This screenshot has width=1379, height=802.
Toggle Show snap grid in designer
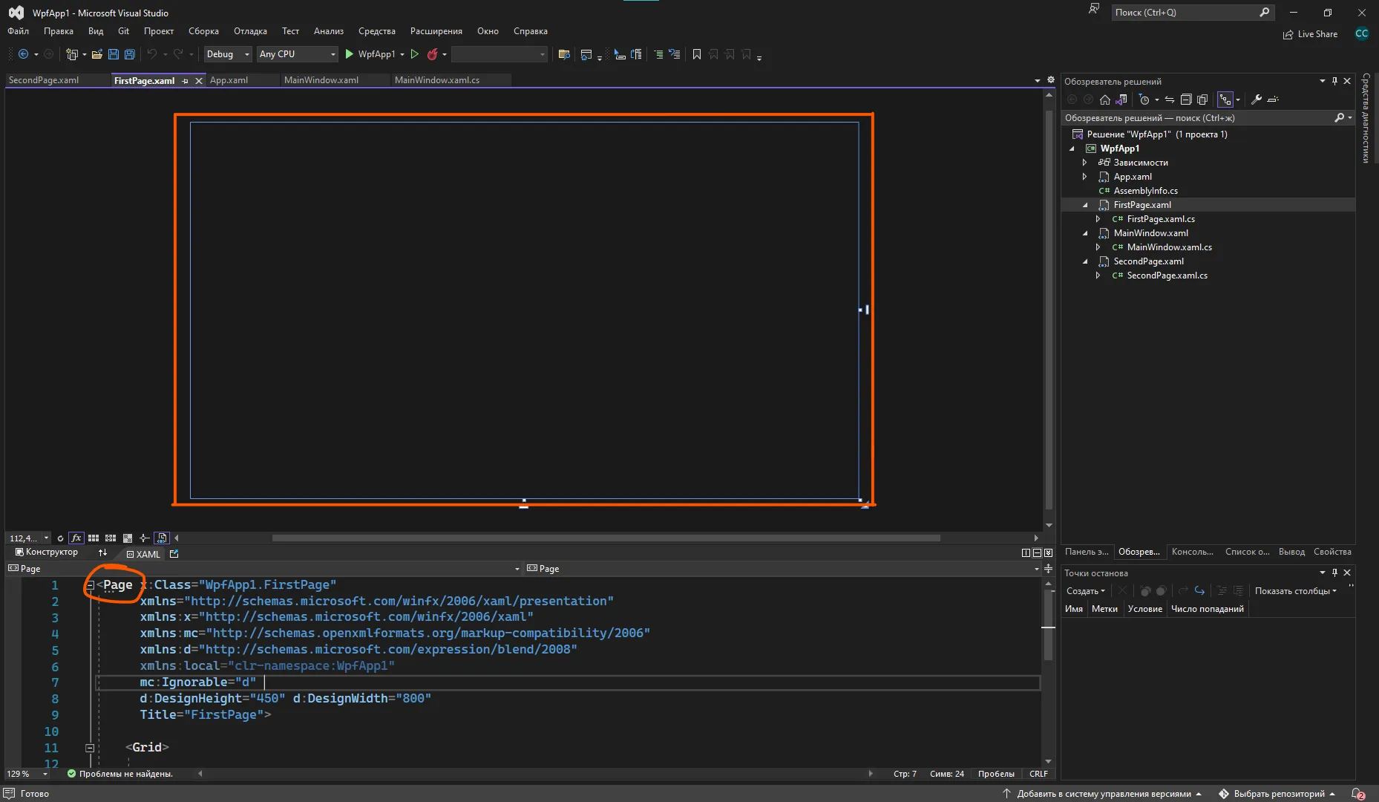tap(94, 538)
